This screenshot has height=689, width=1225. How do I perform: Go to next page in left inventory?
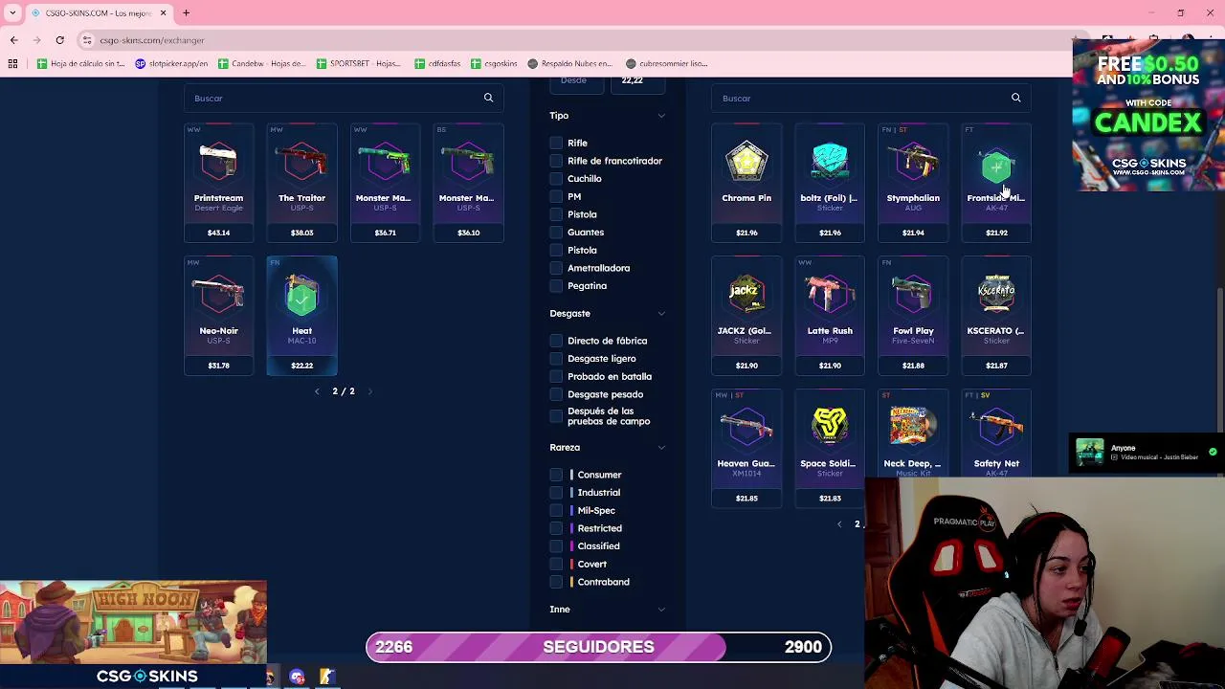(370, 391)
